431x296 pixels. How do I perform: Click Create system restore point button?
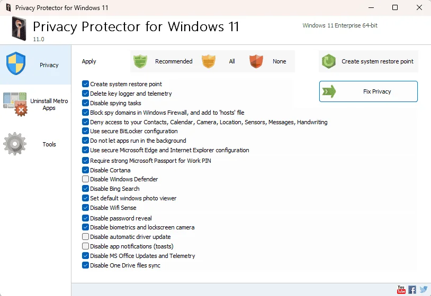click(369, 61)
